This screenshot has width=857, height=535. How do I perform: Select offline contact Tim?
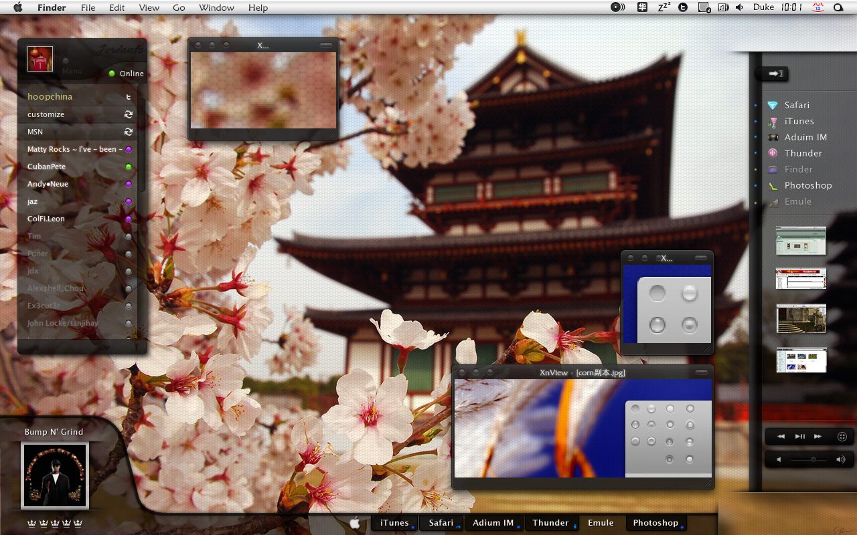pos(78,236)
